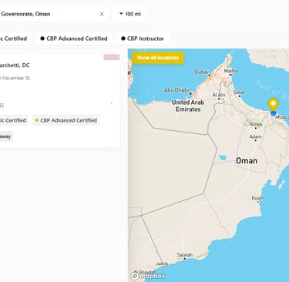This screenshot has width=289, height=282.
Task: Toggle the CBP Advanced Certified filter at top
Action: pos(74,39)
